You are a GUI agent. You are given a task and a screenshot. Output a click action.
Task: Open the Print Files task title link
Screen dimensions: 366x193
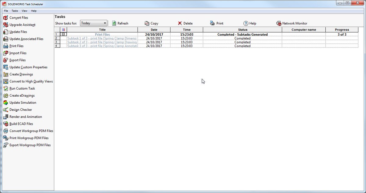102,35
